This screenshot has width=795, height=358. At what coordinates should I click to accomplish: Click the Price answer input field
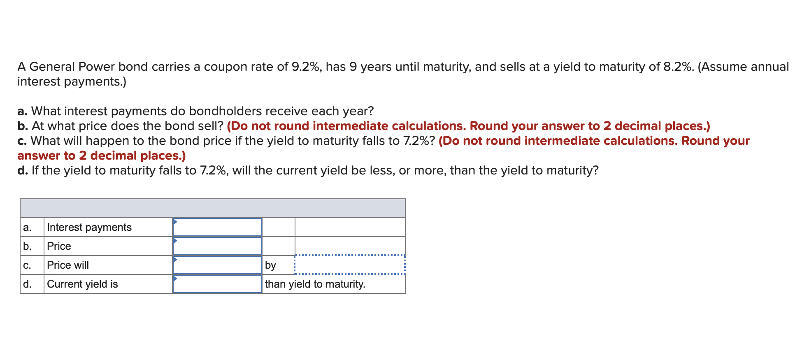pyautogui.click(x=217, y=246)
